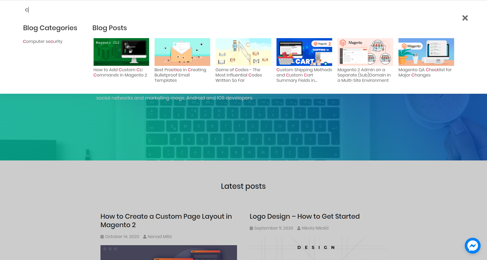
Task: Open Magento 2 Admin subdomain thumbnail
Action: pyautogui.click(x=365, y=52)
